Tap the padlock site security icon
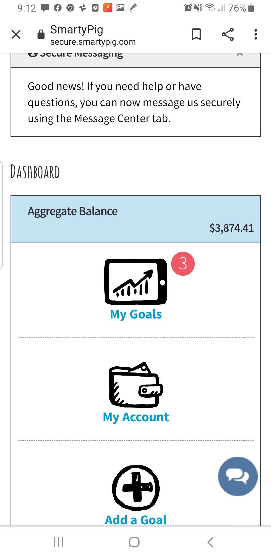Image resolution: width=271 pixels, height=558 pixels. 41,34
